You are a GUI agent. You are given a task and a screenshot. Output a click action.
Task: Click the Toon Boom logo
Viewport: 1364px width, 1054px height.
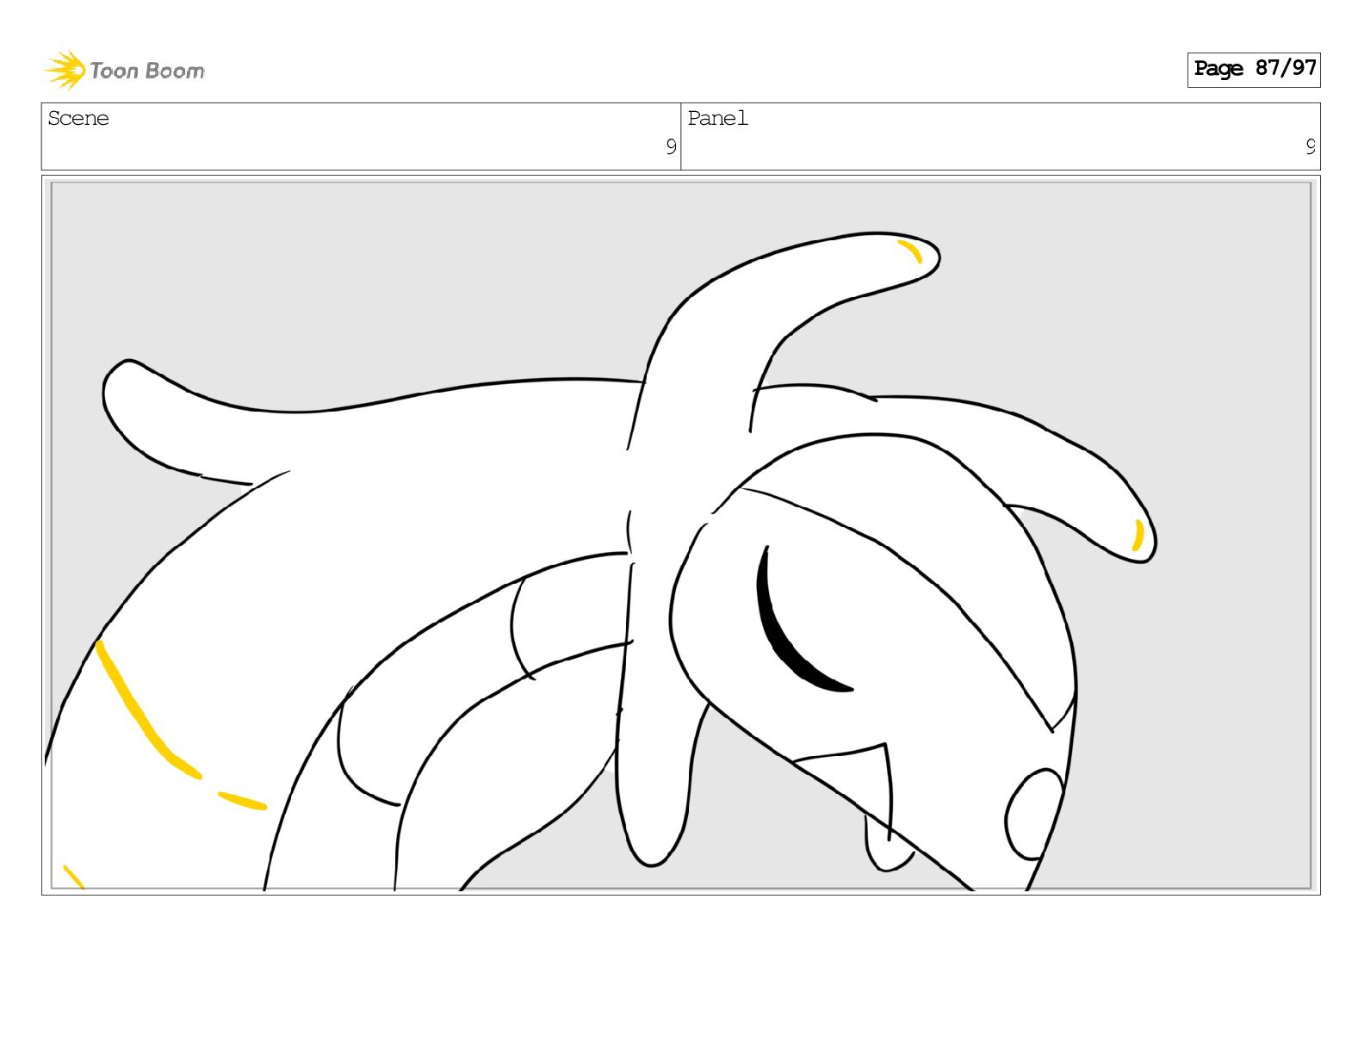tap(125, 70)
